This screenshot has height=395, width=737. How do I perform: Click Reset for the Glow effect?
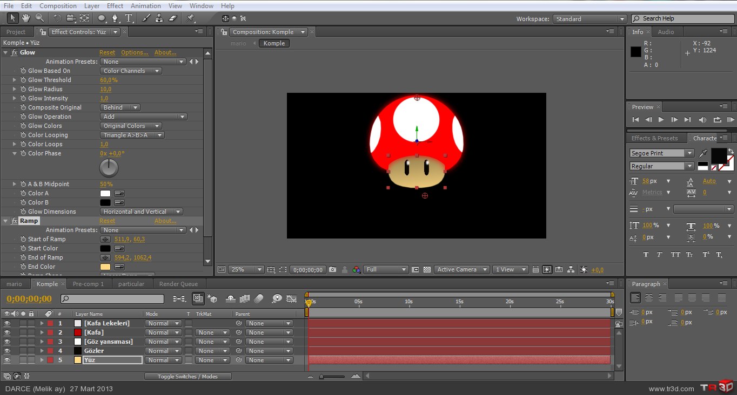click(107, 53)
